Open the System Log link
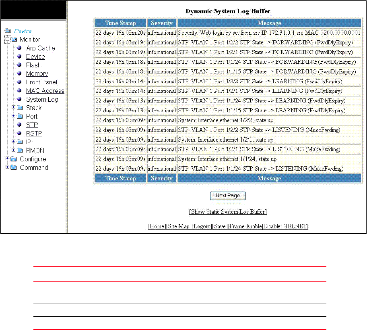367x330 pixels. coord(42,99)
